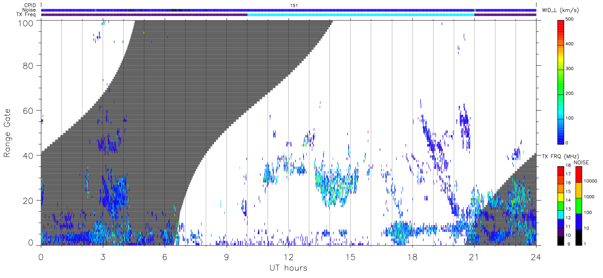The width and height of the screenshot is (603, 278).
Task: Click the cyan segment of TX Freq strip
Action: coord(361,15)
